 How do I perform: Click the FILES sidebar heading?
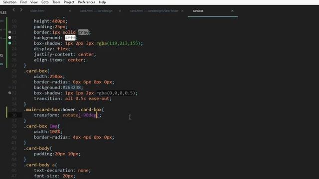pos(3,12)
